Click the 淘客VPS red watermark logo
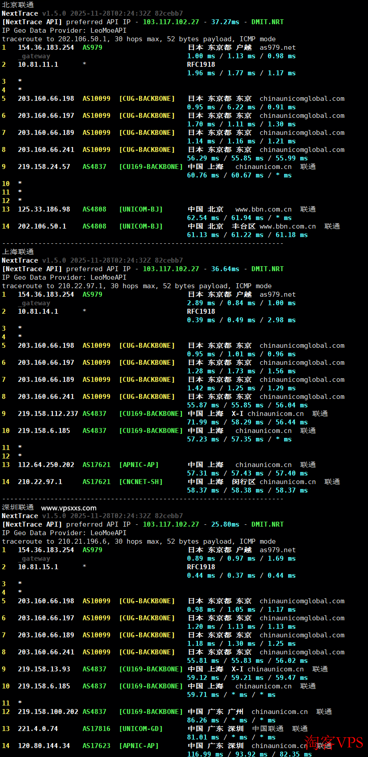This screenshot has height=757, width=368. click(334, 742)
